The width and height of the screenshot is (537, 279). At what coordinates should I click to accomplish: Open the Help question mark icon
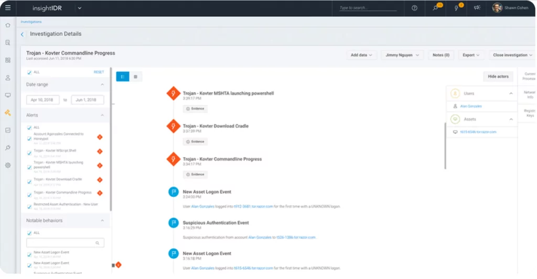click(414, 8)
